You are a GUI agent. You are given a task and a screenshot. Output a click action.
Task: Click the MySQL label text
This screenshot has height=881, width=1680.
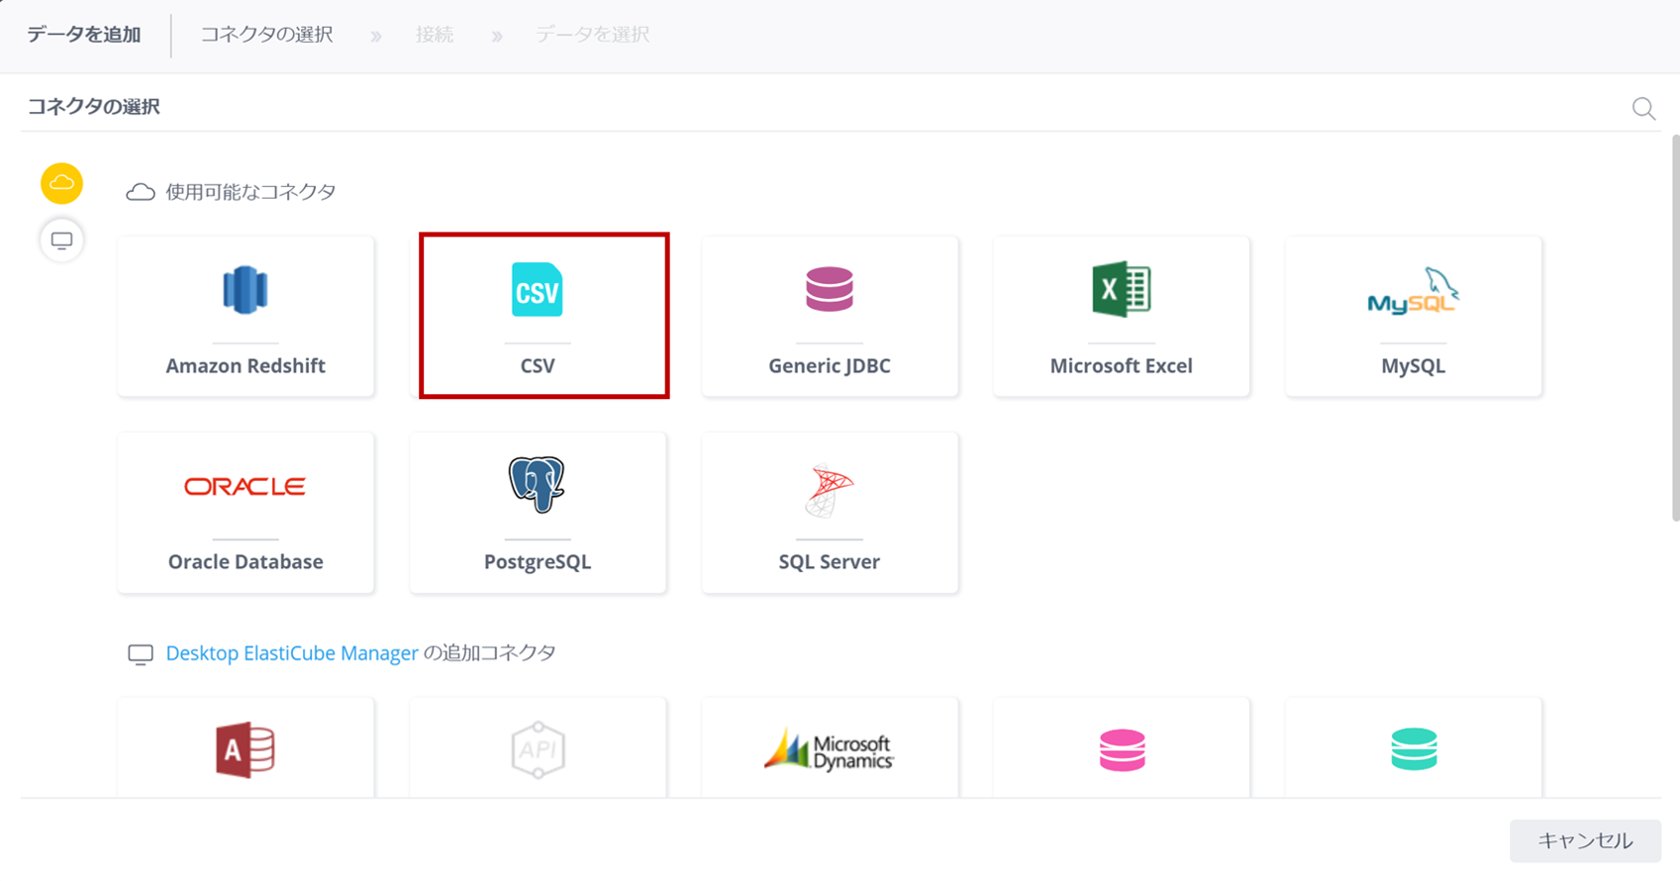point(1413,365)
